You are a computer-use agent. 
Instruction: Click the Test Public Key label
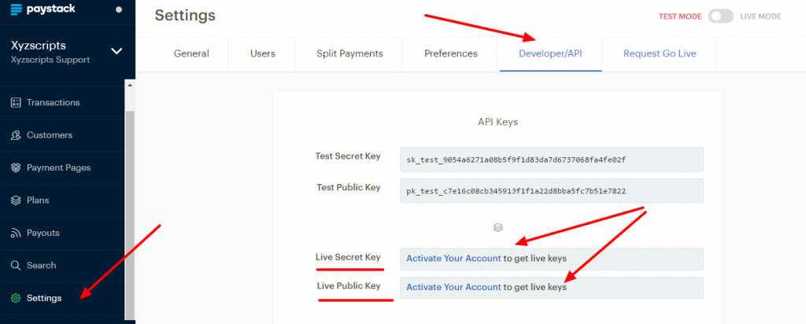pos(349,187)
